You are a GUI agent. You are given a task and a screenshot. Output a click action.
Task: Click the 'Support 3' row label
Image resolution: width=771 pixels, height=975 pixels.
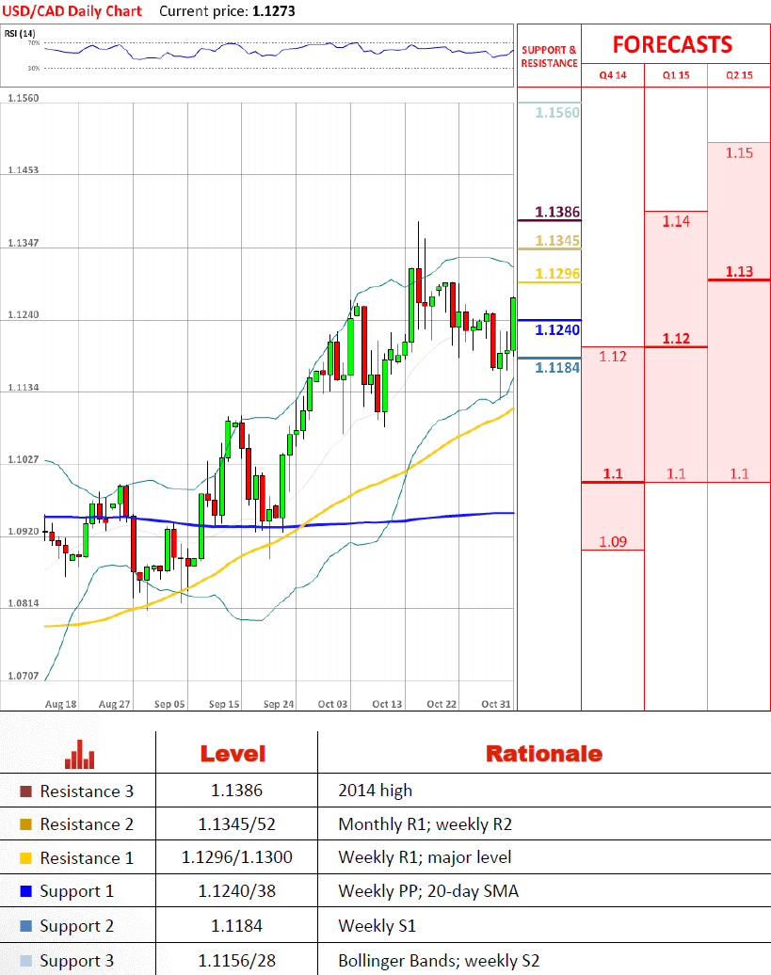point(77,961)
